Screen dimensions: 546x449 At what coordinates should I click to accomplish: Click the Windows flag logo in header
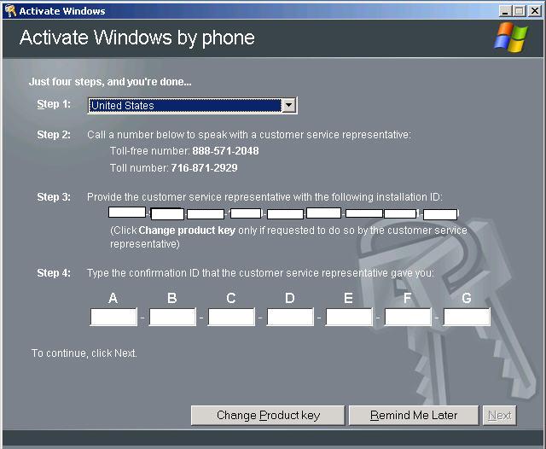511,38
